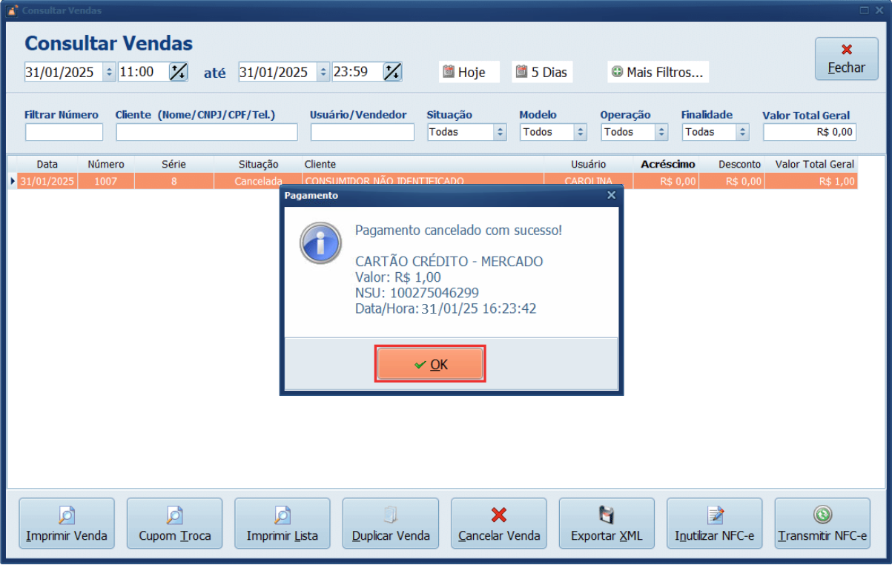This screenshot has height=565, width=892.
Task: Click the 5 Dias calendar icon
Action: coord(522,71)
